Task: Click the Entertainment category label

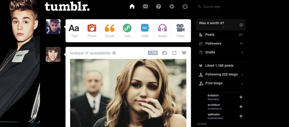Action: tap(215, 118)
